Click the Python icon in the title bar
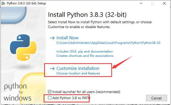Viewport: 171px width, 105px height. pyautogui.click(x=4, y=4)
